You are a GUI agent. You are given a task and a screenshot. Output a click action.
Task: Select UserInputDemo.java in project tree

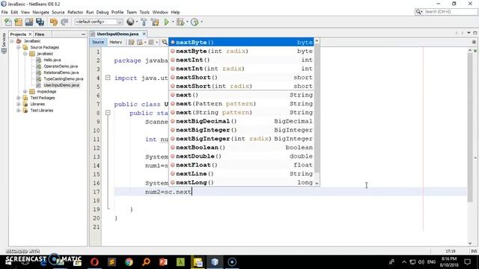61,85
